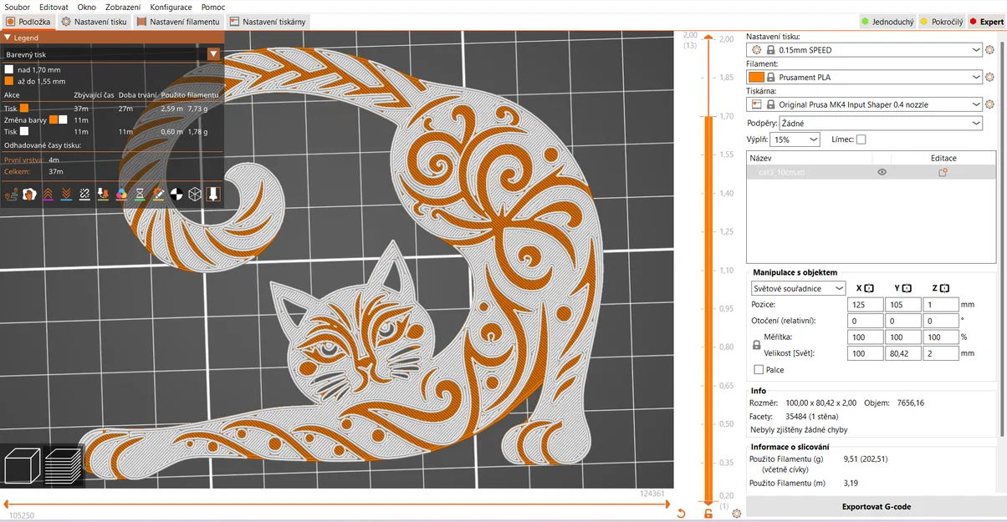This screenshot has height=522, width=1007.
Task: Click orange filament color swatch
Action: [x=756, y=77]
